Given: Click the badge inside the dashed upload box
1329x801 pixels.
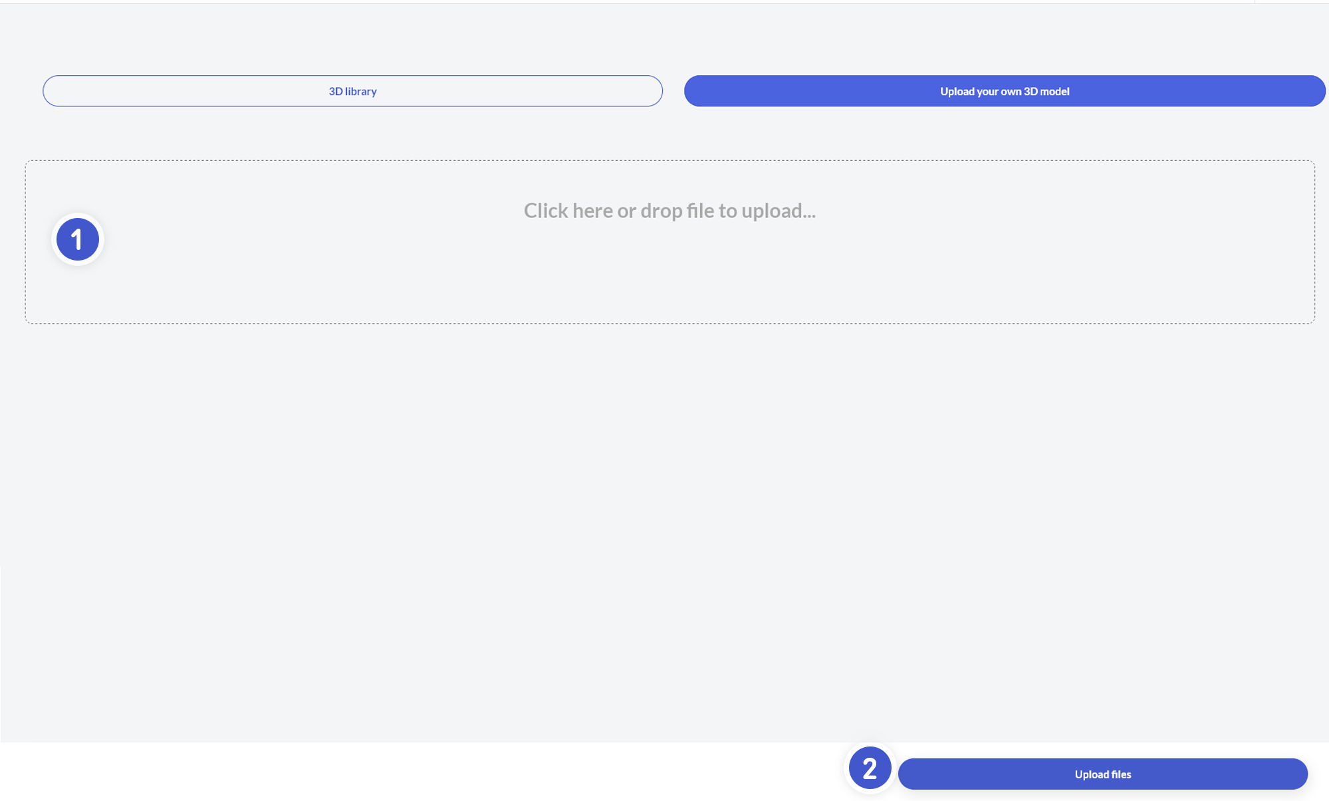Looking at the screenshot, I should [x=78, y=239].
